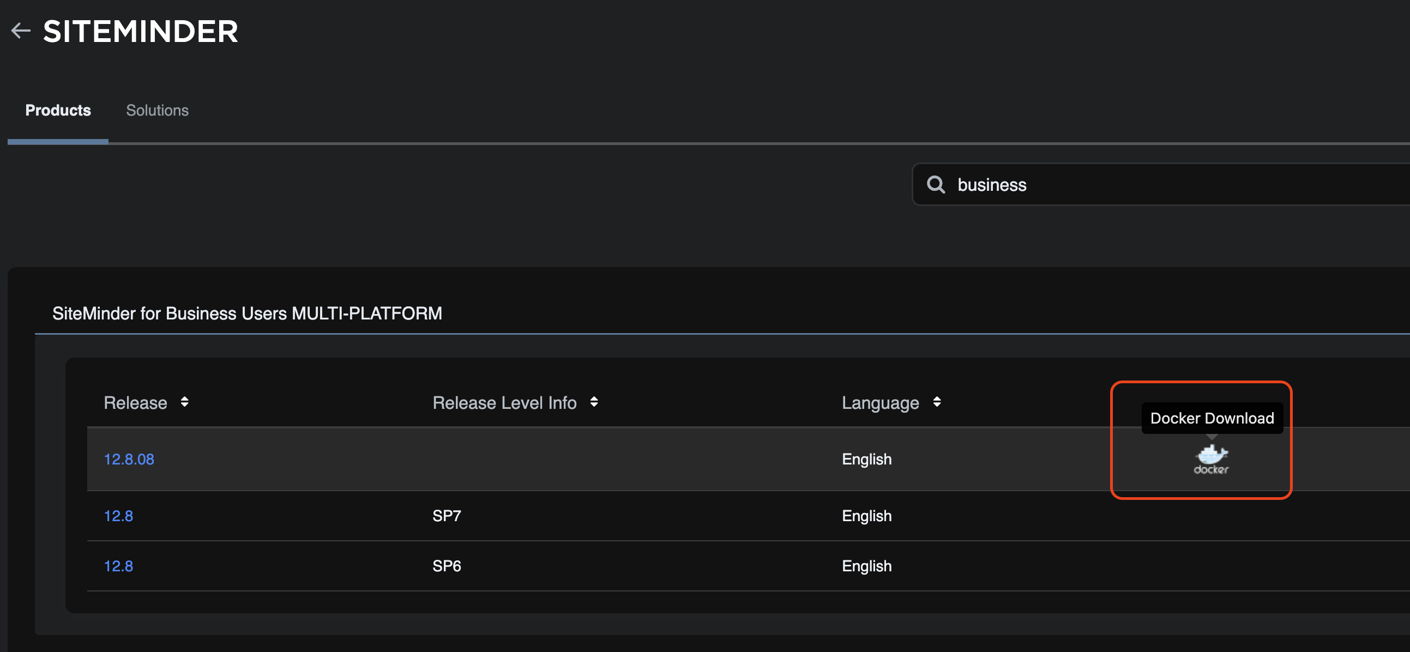Sort by Release Level Info arrows
This screenshot has height=652, width=1410.
click(x=594, y=402)
